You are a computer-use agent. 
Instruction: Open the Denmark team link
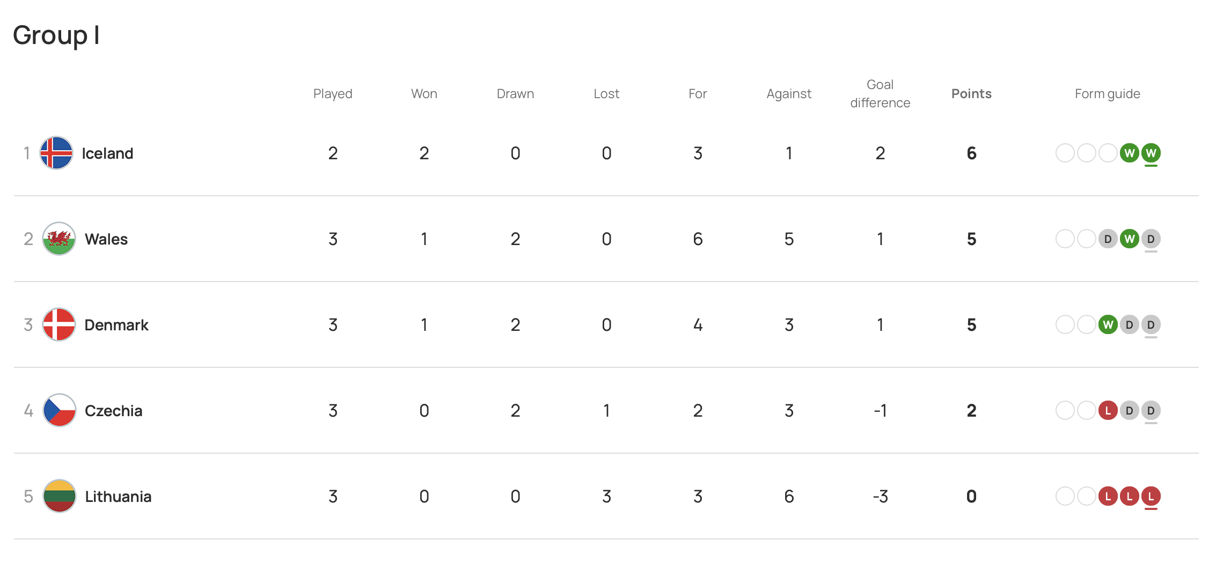[116, 325]
